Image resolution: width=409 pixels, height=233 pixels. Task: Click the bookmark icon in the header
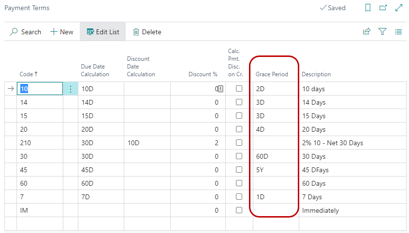point(368,8)
